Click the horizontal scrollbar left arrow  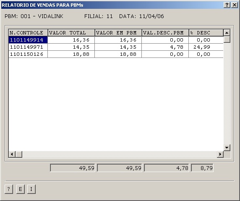click(x=12, y=154)
